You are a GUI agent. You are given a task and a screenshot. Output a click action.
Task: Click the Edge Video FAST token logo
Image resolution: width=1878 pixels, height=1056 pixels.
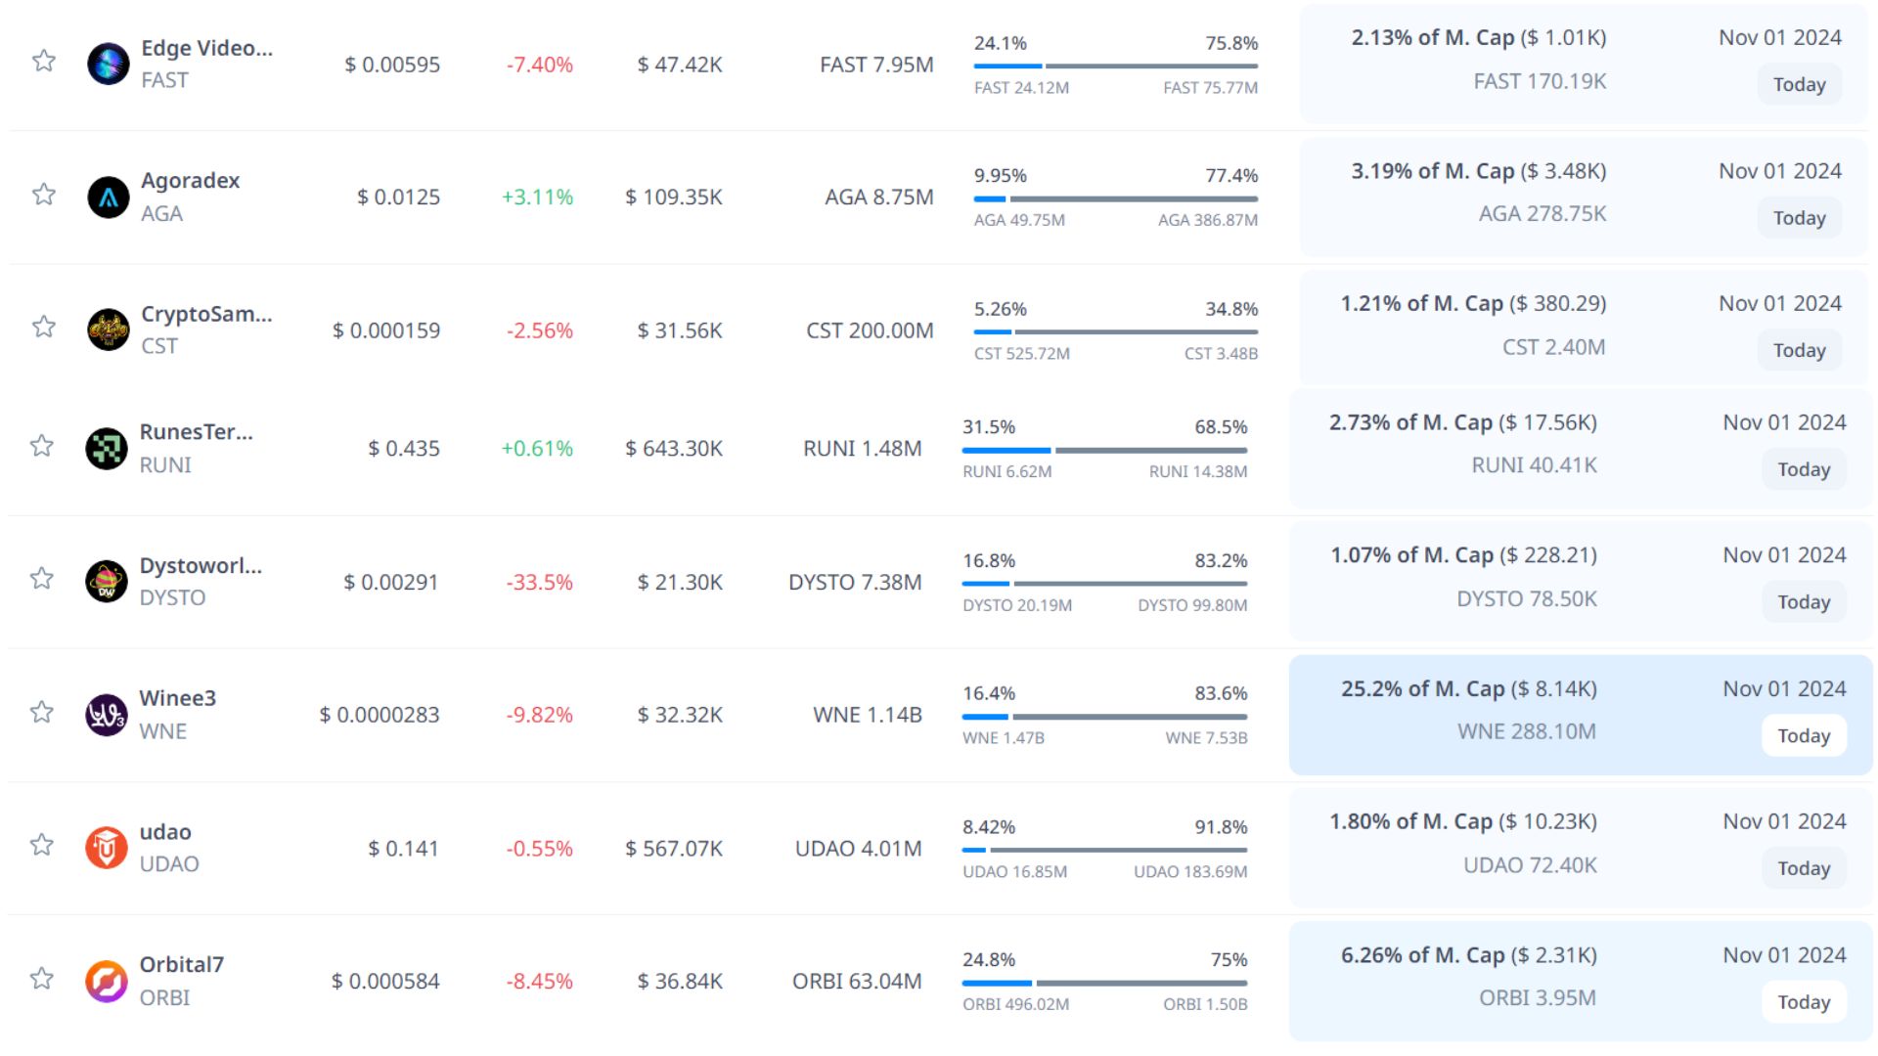pos(108,65)
